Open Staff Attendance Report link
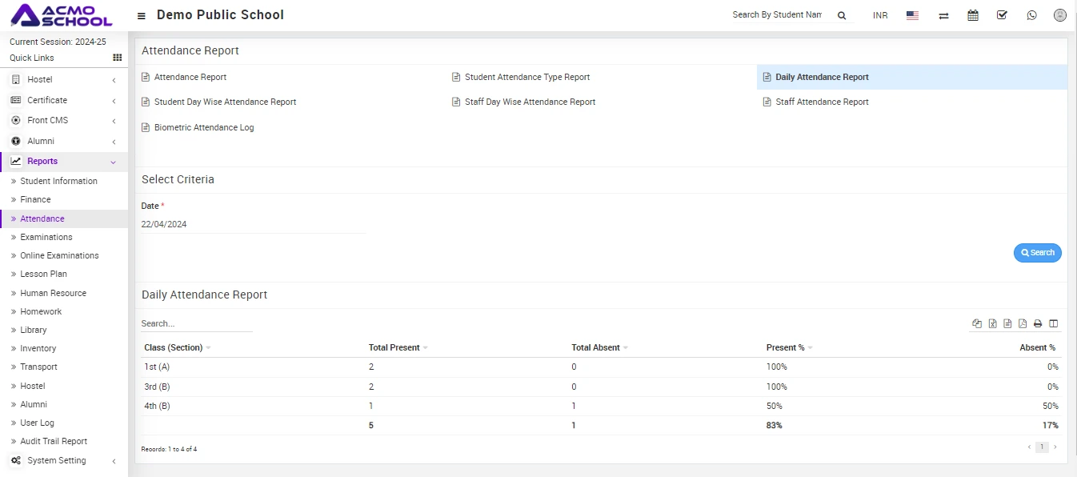1077x477 pixels. click(821, 102)
